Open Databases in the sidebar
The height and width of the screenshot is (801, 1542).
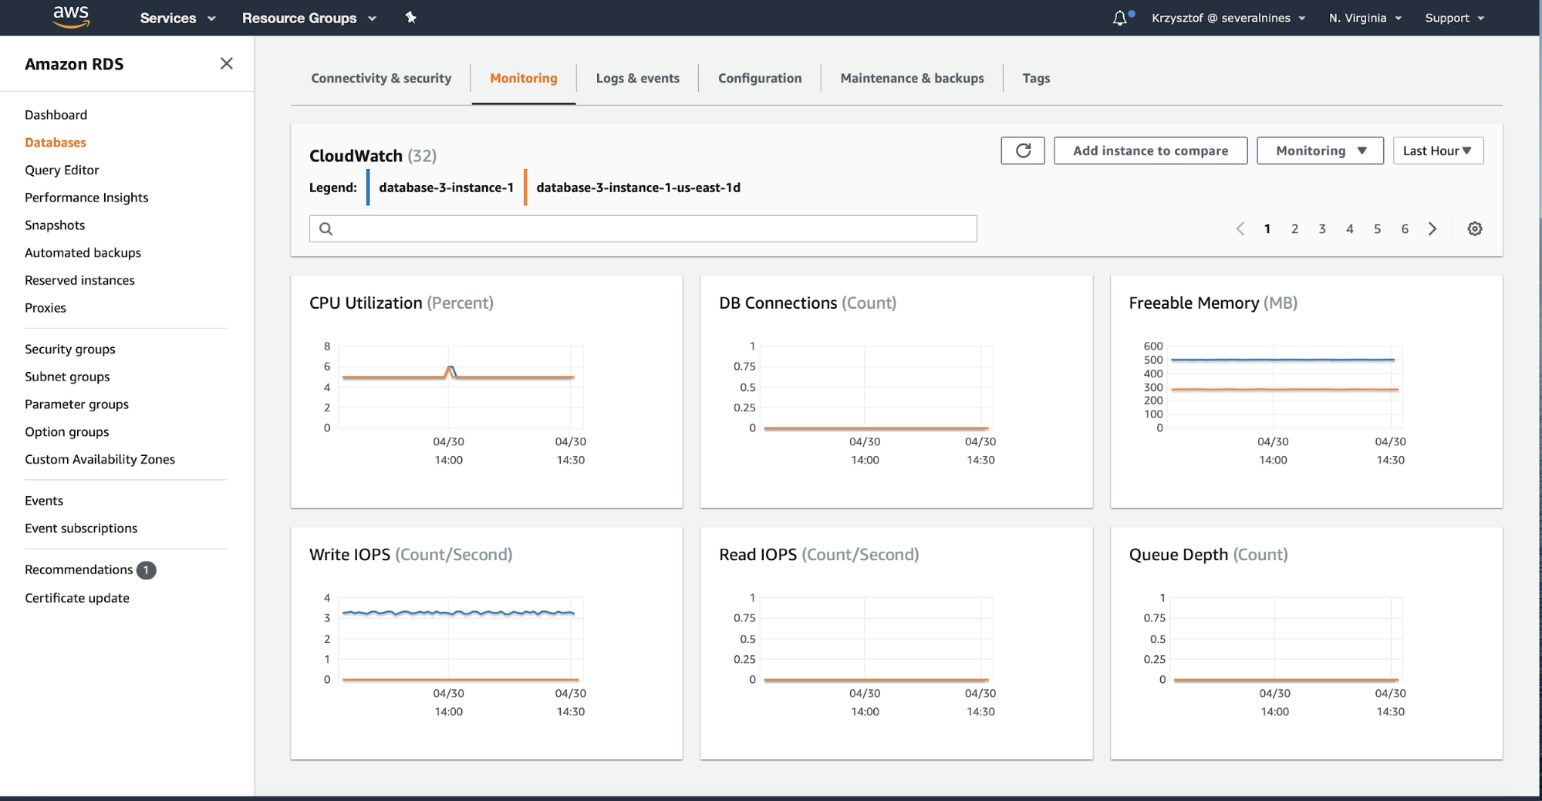click(56, 142)
